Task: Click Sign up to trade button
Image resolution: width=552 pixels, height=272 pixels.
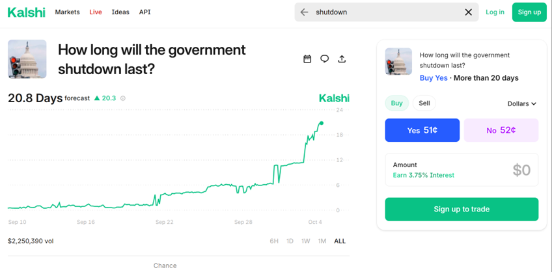Action: tap(462, 210)
